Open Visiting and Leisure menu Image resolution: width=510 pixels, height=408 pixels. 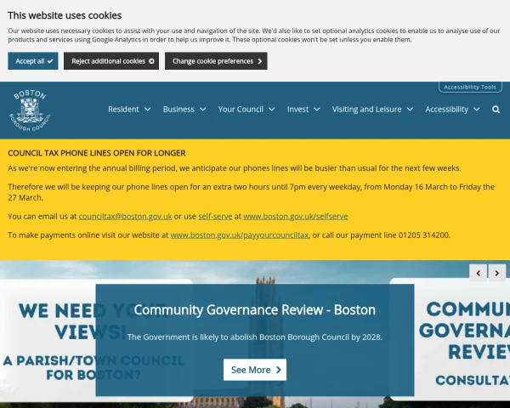[372, 110]
